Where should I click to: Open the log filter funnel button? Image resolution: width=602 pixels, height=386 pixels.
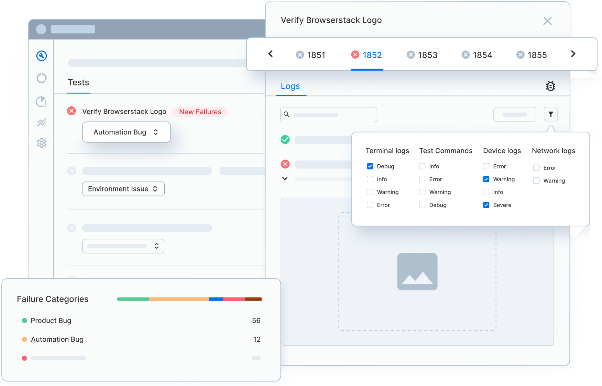click(x=550, y=114)
